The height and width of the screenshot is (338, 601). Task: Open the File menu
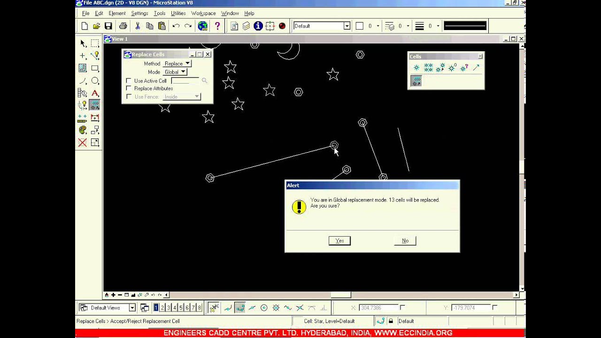click(86, 13)
